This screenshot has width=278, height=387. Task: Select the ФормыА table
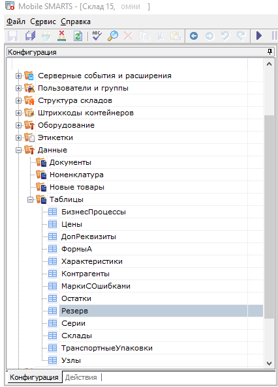tap(76, 249)
